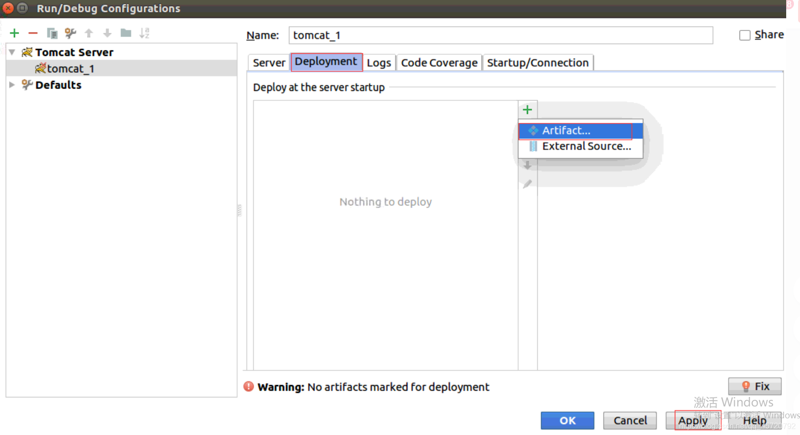Select the tomcat_1 configuration in tree
This screenshot has height=435, width=800.
coord(121,68)
